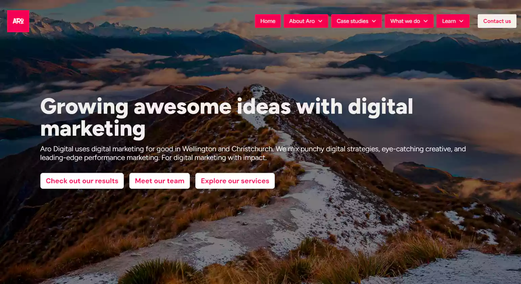Click the word Christchurch in the paragraph
Screen dimensions: 521x284
coord(252,149)
